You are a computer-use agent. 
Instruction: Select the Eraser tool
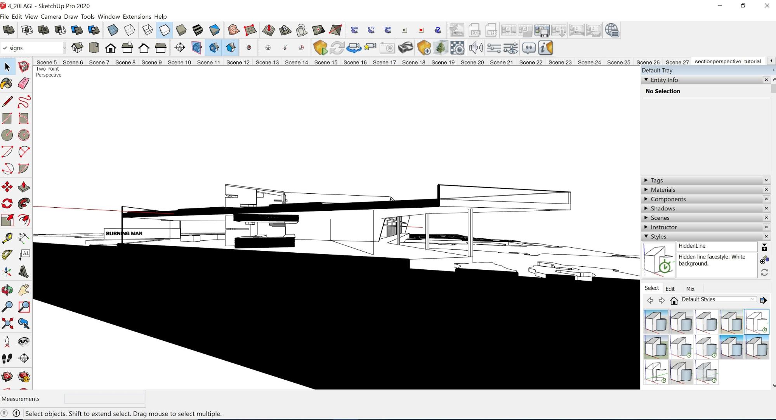(24, 83)
